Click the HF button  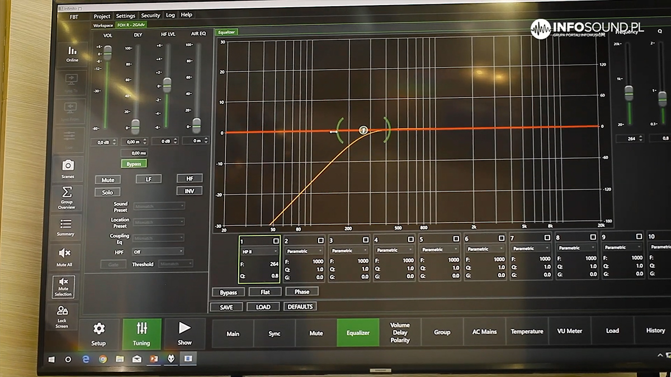pyautogui.click(x=190, y=178)
